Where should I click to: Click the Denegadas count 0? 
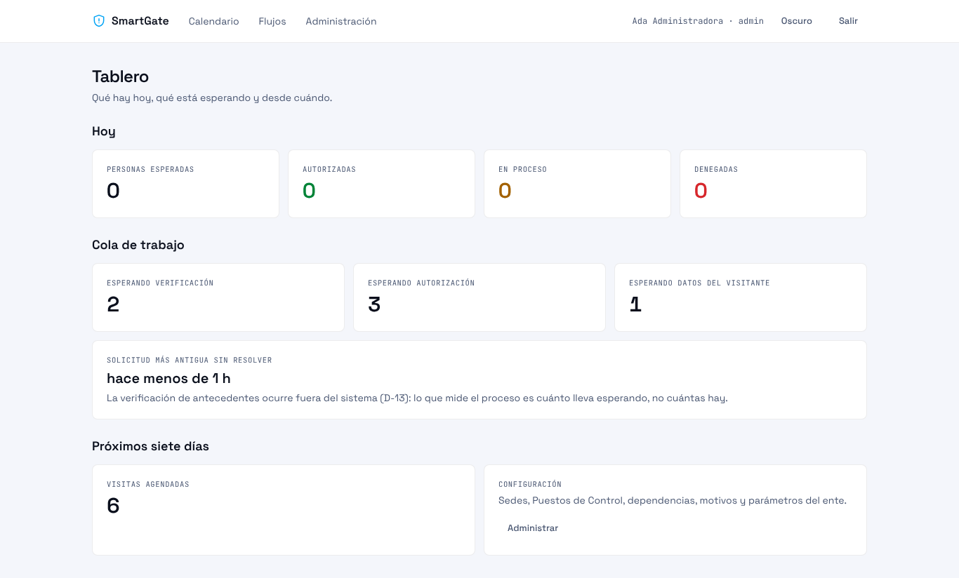point(701,191)
